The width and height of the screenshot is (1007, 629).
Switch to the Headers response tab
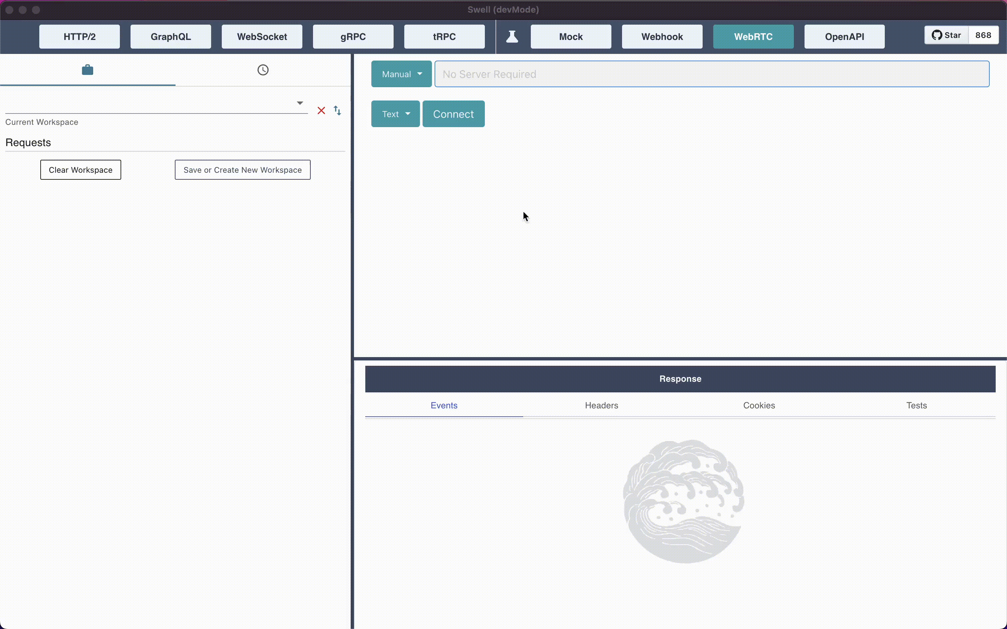(x=601, y=405)
